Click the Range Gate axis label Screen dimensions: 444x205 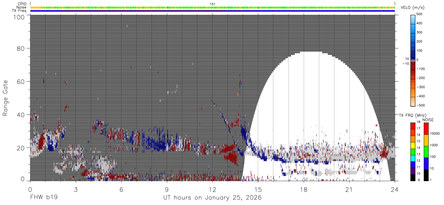pos(5,98)
